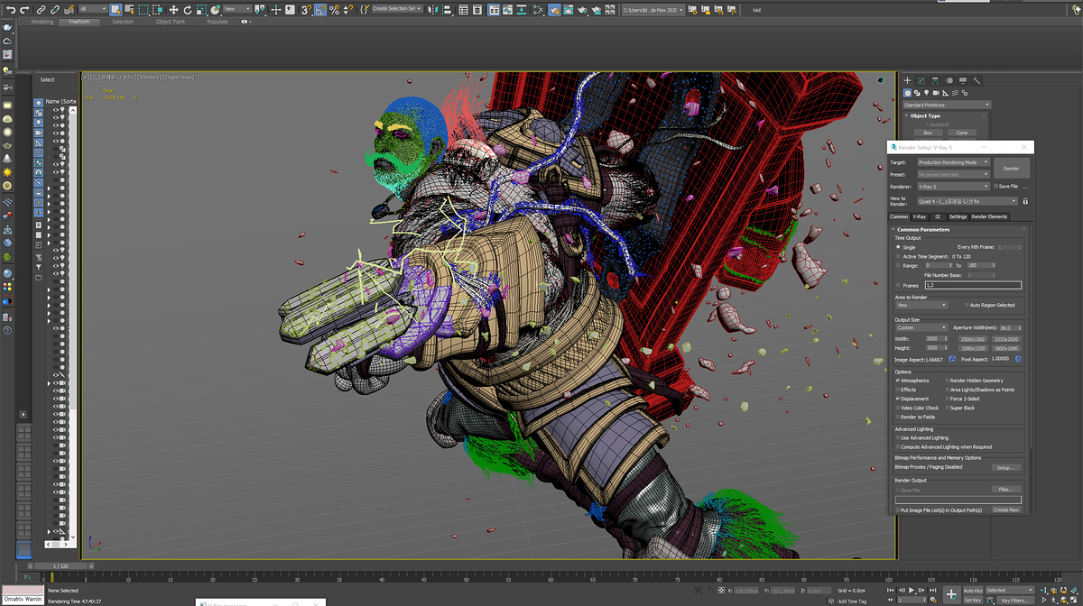
Task: Click the 2500x1500 size preset button
Action: pyautogui.click(x=973, y=338)
